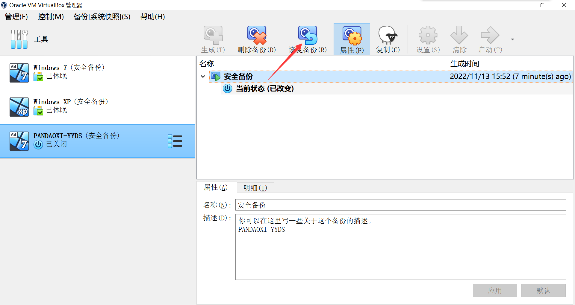Switch to the 明细(I) tab
Image resolution: width=575 pixels, height=305 pixels.
click(x=255, y=188)
